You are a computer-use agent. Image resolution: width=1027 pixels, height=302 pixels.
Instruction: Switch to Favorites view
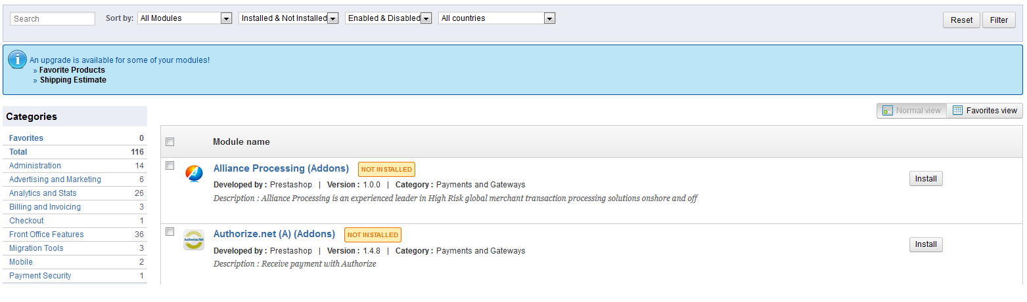(984, 111)
